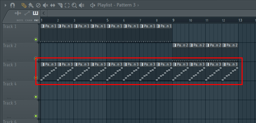
Task: Select the Mute tool
Action: [x=45, y=5]
